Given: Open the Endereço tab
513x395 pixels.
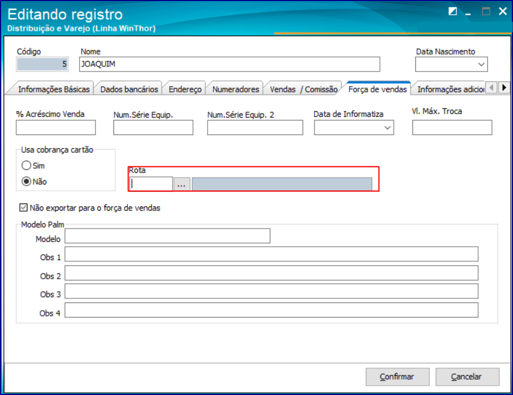Looking at the screenshot, I should coord(185,89).
